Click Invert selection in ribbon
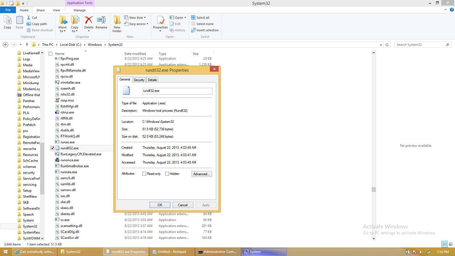This screenshot has width=455, height=256. point(205,30)
